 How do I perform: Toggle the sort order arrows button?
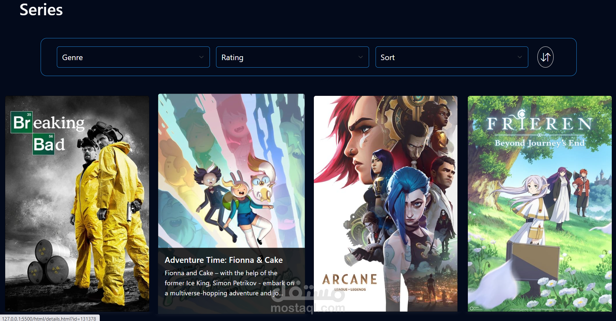coord(545,57)
